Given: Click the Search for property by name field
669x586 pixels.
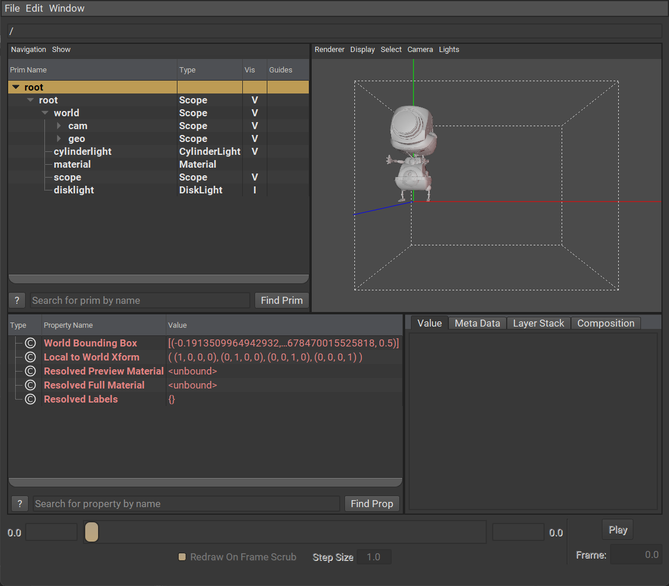Looking at the screenshot, I should [x=186, y=504].
